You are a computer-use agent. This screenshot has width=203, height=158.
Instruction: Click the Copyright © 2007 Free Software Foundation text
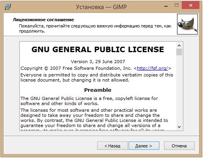[x=76, y=68]
